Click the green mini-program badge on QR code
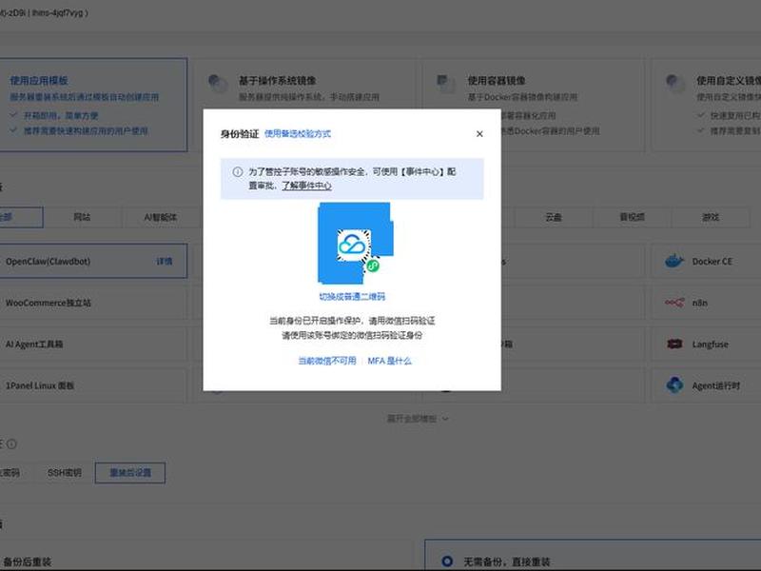The width and height of the screenshot is (761, 571). coord(373,266)
